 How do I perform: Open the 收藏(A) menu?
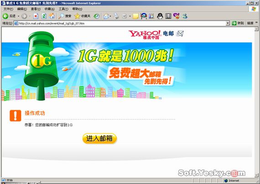click(x=49, y=9)
